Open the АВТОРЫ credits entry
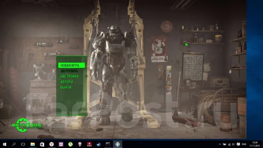The image size is (263, 148). [67, 82]
